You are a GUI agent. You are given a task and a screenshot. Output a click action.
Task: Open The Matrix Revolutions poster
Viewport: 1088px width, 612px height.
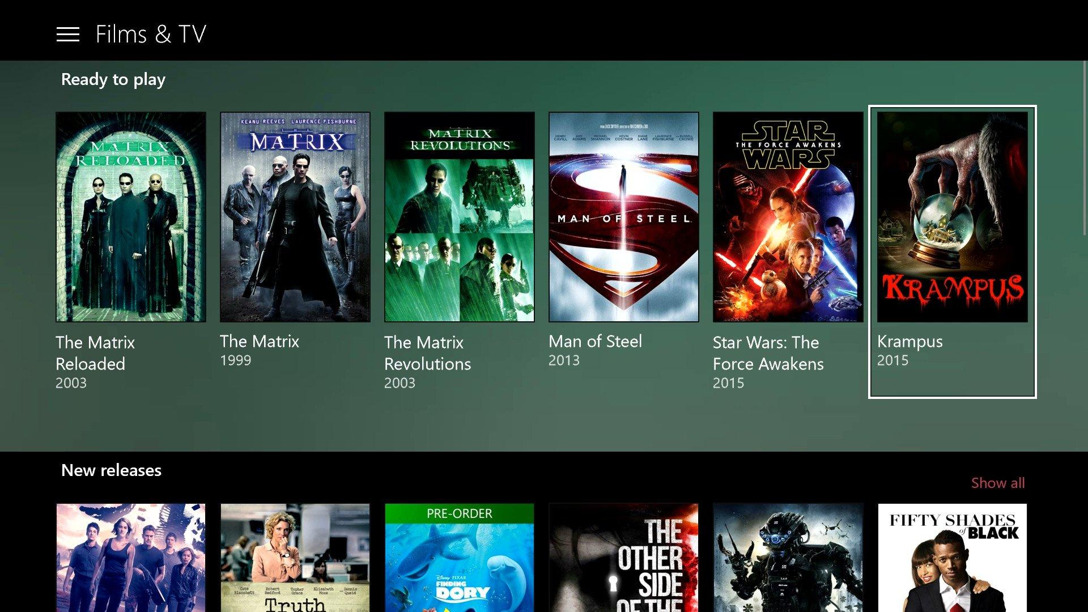[x=460, y=217]
